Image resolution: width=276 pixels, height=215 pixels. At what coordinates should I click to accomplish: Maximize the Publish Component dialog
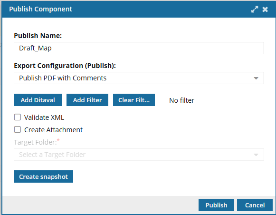point(255,9)
